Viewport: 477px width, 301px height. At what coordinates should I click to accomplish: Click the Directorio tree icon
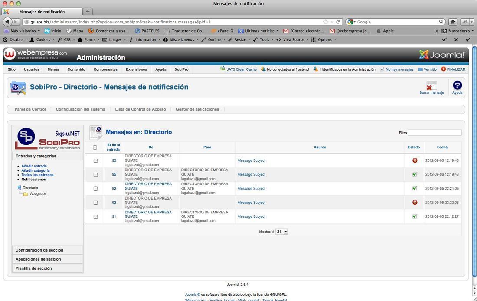point(20,188)
